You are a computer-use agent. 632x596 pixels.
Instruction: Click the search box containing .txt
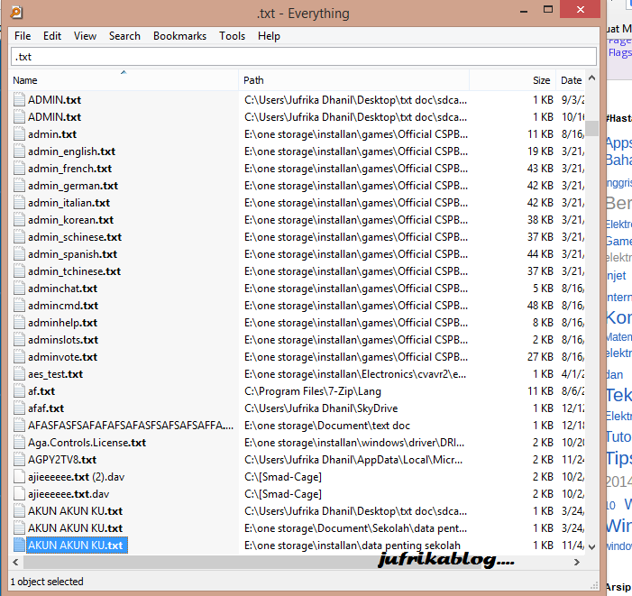pos(304,57)
